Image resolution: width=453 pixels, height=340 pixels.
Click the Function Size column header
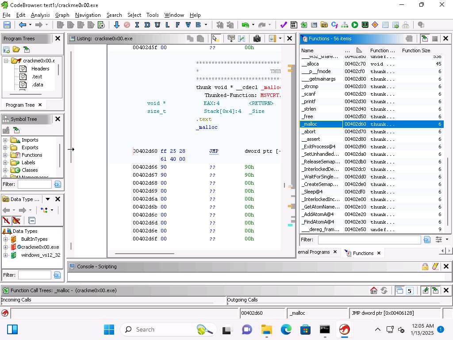tap(416, 50)
